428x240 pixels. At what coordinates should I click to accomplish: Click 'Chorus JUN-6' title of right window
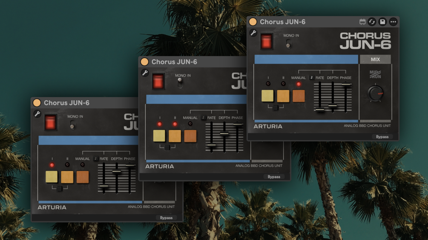(x=282, y=22)
